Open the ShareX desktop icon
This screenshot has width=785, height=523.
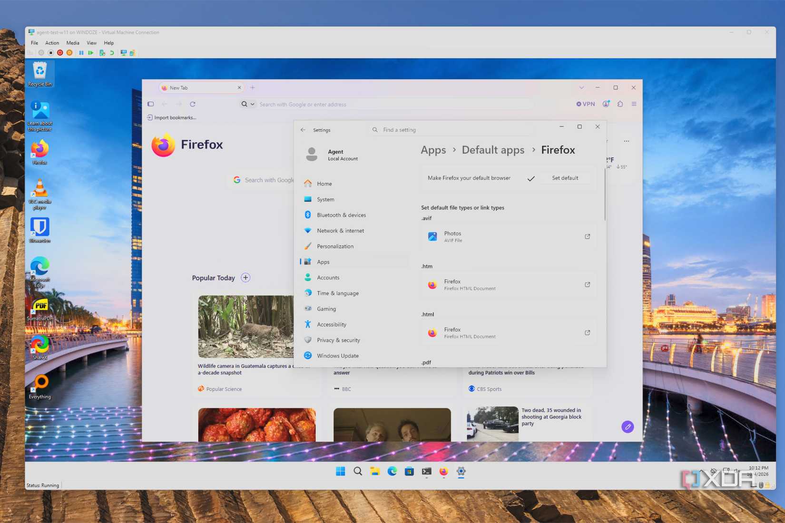[x=39, y=348]
